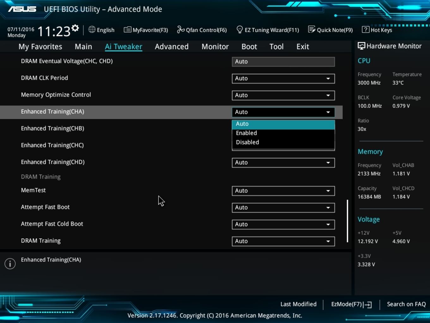Image resolution: width=430 pixels, height=323 pixels.
Task: Click the Quick Note pencil icon
Action: point(312,30)
